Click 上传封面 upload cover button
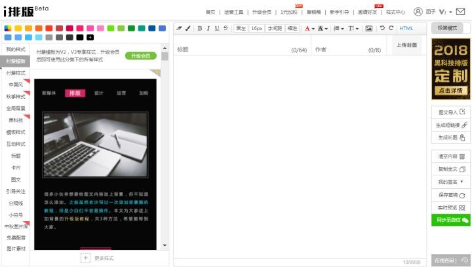 coord(406,45)
